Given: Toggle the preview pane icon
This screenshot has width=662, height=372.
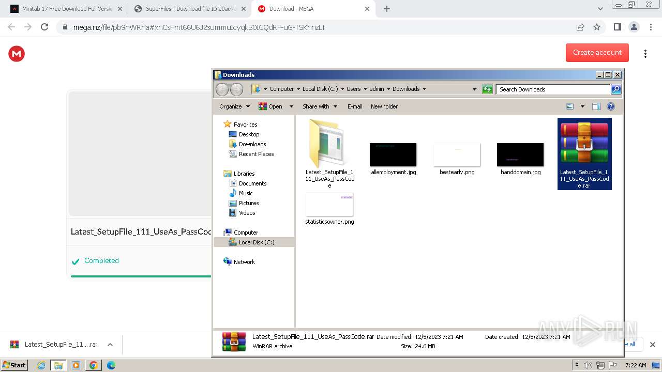Looking at the screenshot, I should click(596, 106).
